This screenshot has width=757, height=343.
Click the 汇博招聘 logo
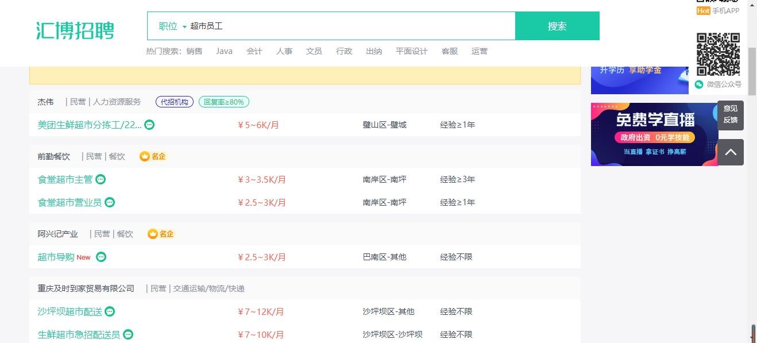pos(75,30)
